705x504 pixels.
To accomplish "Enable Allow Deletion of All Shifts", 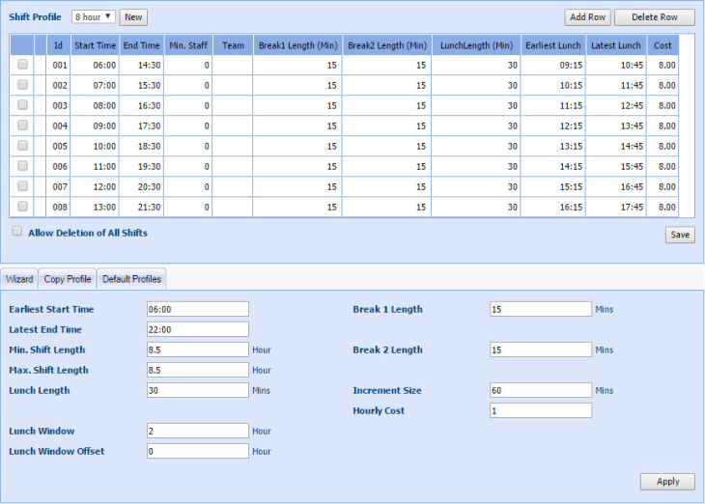I will pos(16,232).
